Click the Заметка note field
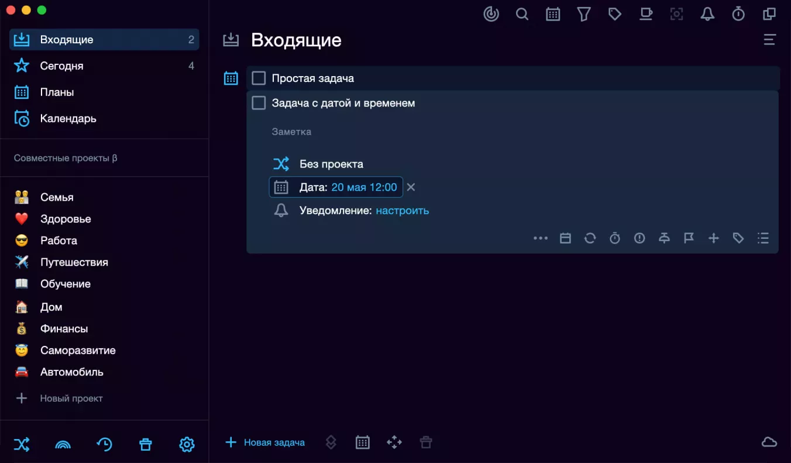Screen dimensions: 791x463 (x=291, y=132)
